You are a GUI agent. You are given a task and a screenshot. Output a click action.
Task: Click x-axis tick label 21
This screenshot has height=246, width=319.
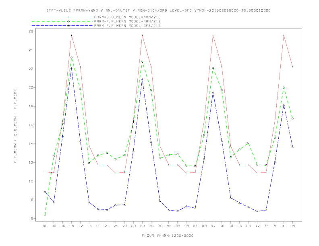[x=107, y=226]
